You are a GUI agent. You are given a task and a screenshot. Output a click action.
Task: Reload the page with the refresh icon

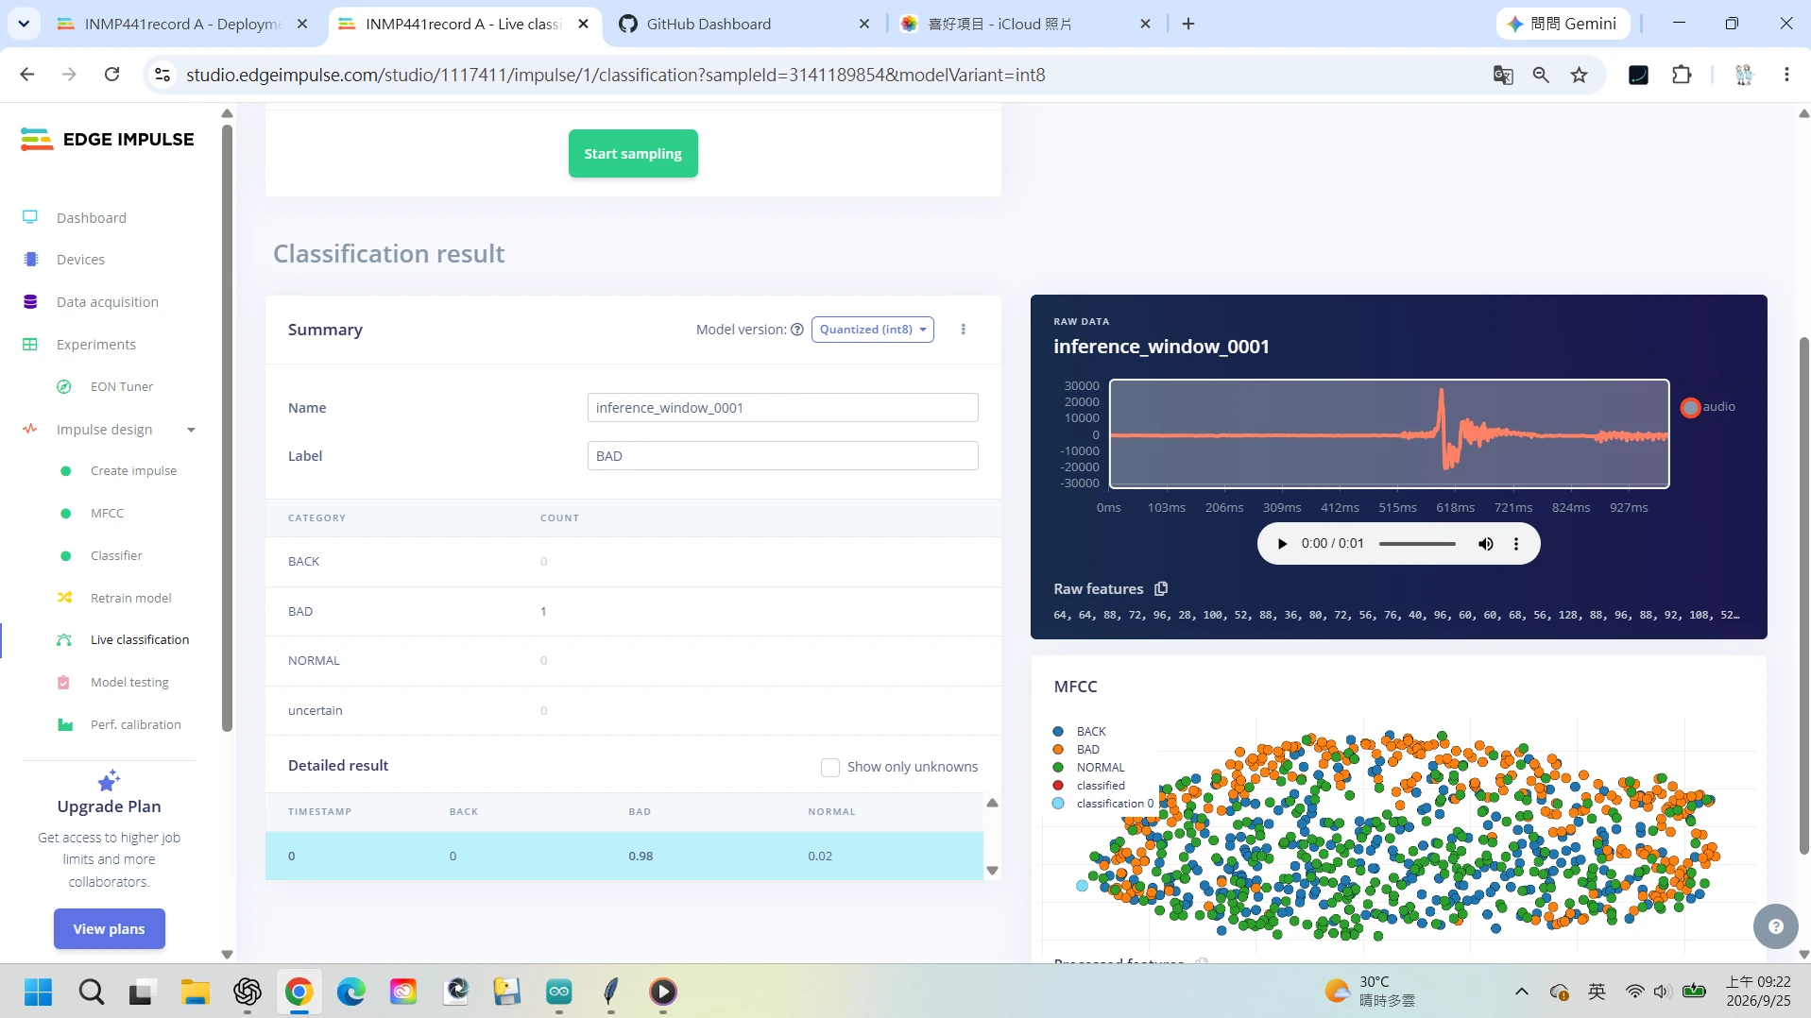coord(111,75)
